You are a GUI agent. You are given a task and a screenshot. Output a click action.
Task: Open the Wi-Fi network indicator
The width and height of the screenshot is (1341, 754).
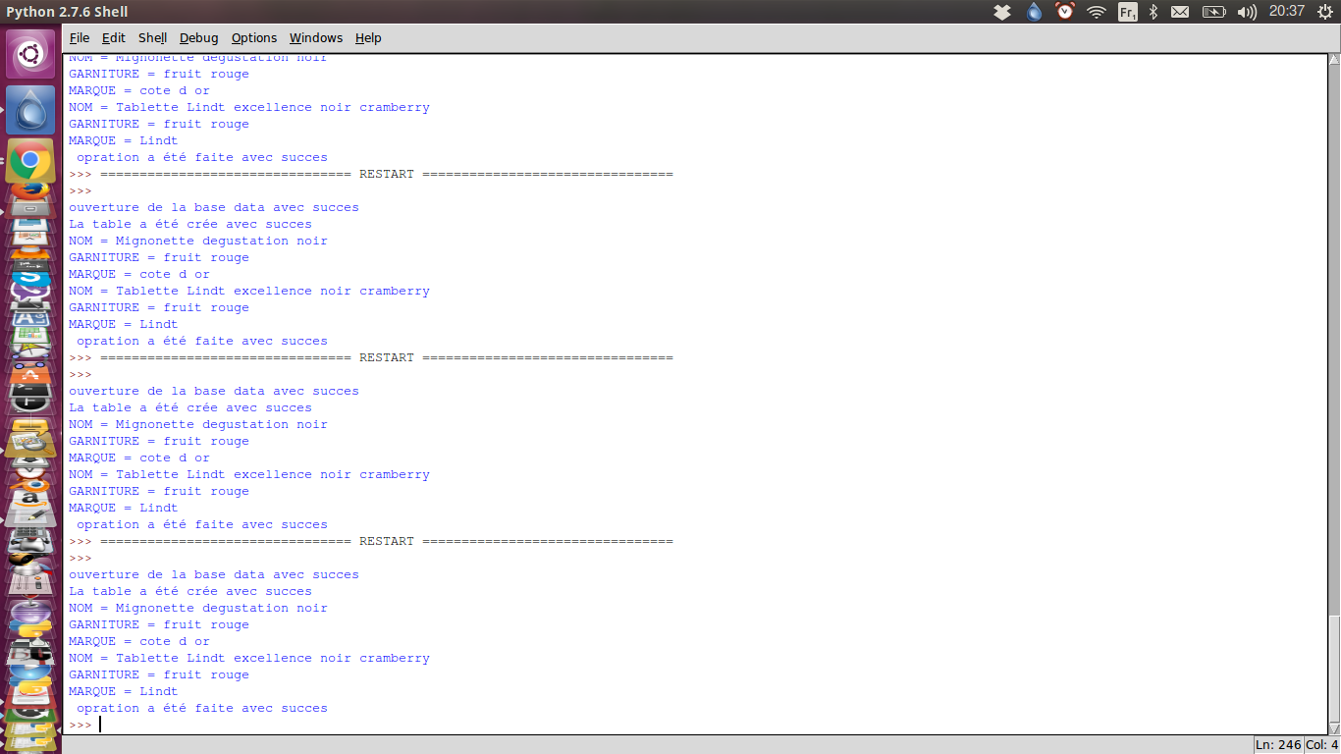pyautogui.click(x=1097, y=12)
